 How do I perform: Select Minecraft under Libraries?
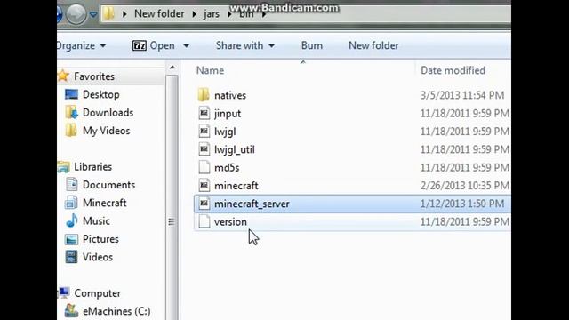coord(105,203)
